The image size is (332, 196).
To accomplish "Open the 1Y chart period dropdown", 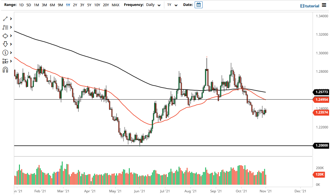I will point(172,5).
